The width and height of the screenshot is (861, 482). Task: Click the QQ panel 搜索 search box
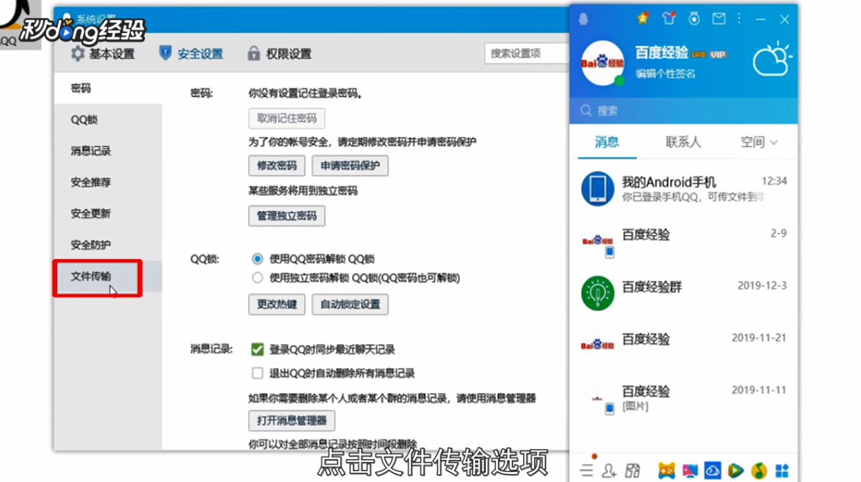[683, 111]
